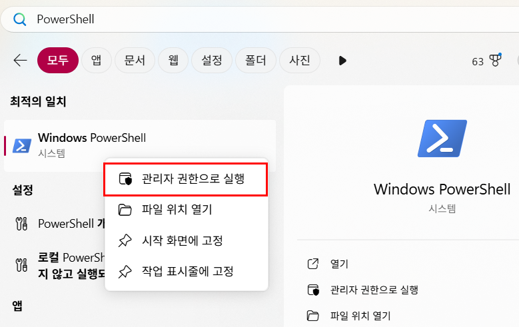Select the 모두 filter tab
519x327 pixels.
(x=57, y=60)
